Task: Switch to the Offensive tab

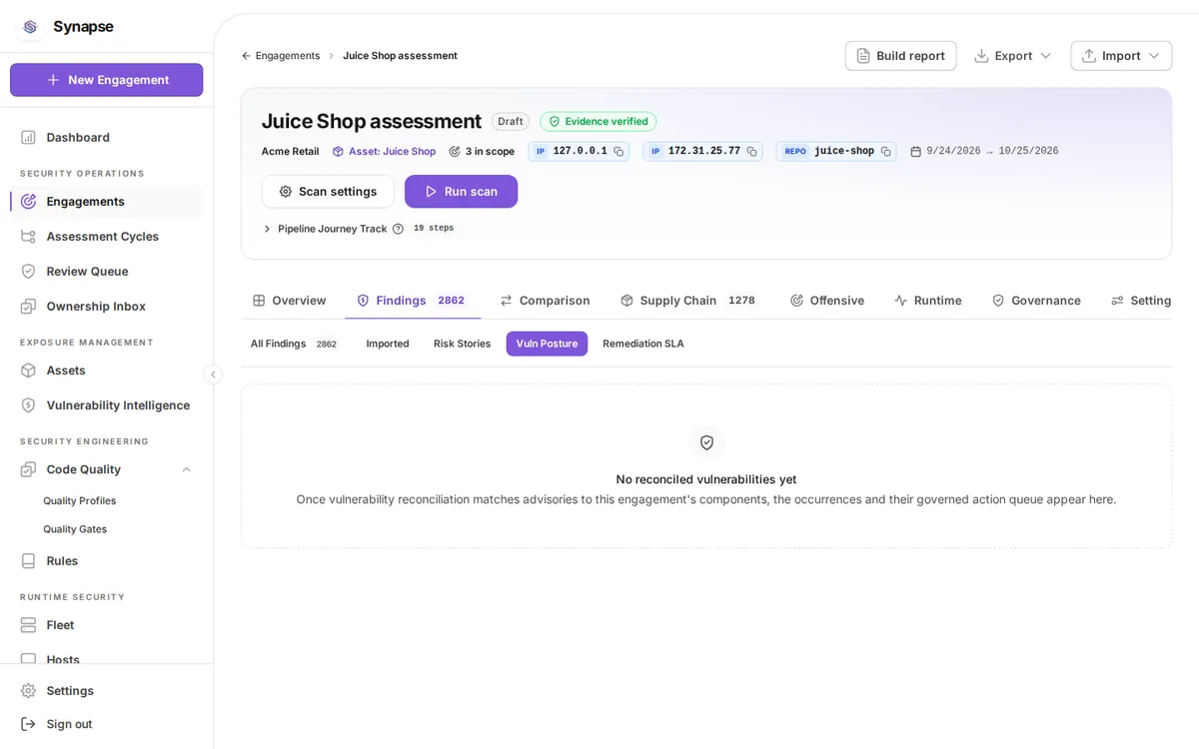Action: coord(826,300)
